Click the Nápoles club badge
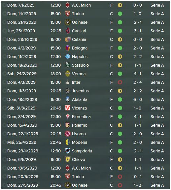This screenshot has height=190, width=171. click(68, 57)
